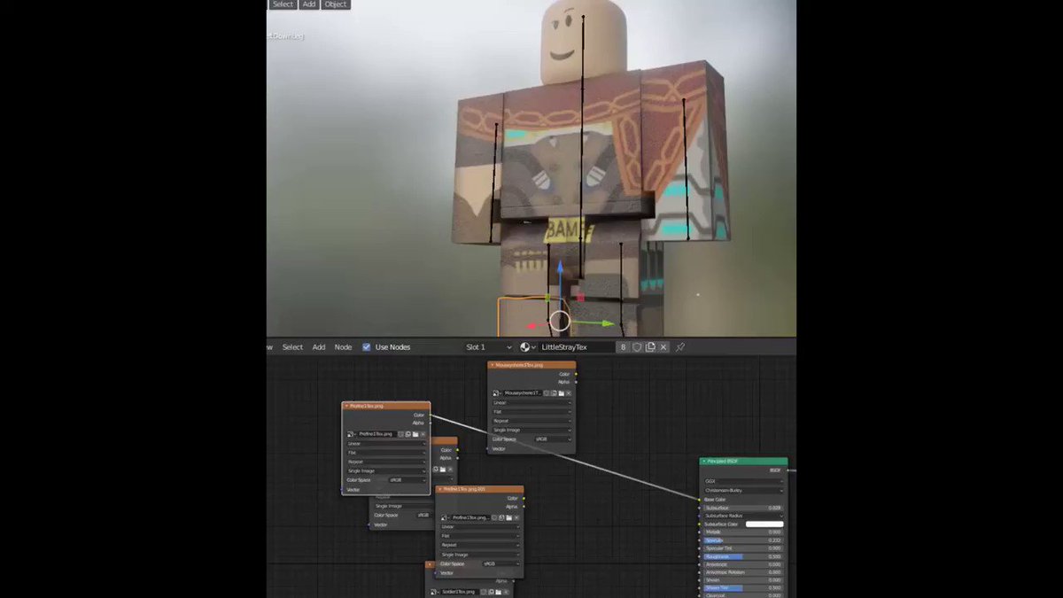Toggle the fake user shield icon

(637, 347)
